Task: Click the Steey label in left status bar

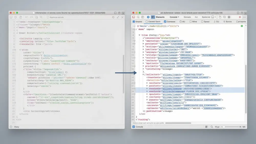Action: [17, 127]
